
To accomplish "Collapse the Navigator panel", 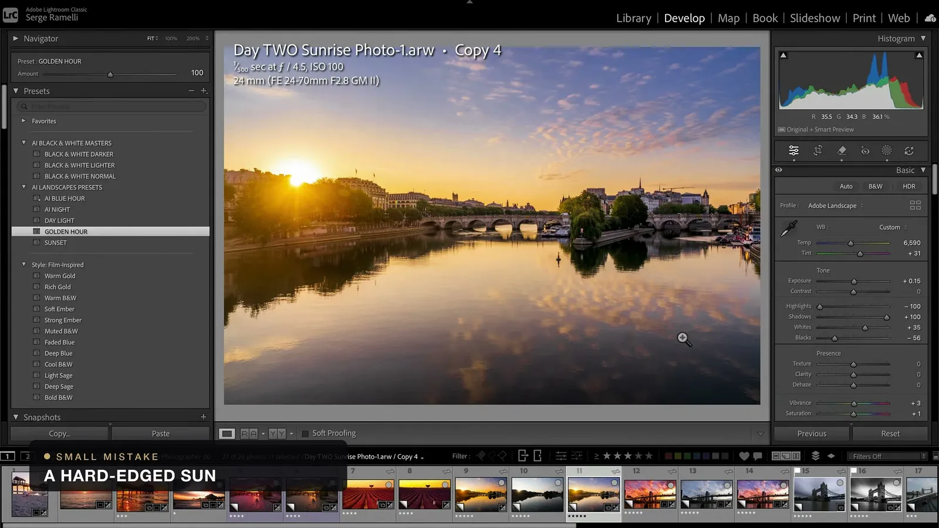I will coord(16,38).
